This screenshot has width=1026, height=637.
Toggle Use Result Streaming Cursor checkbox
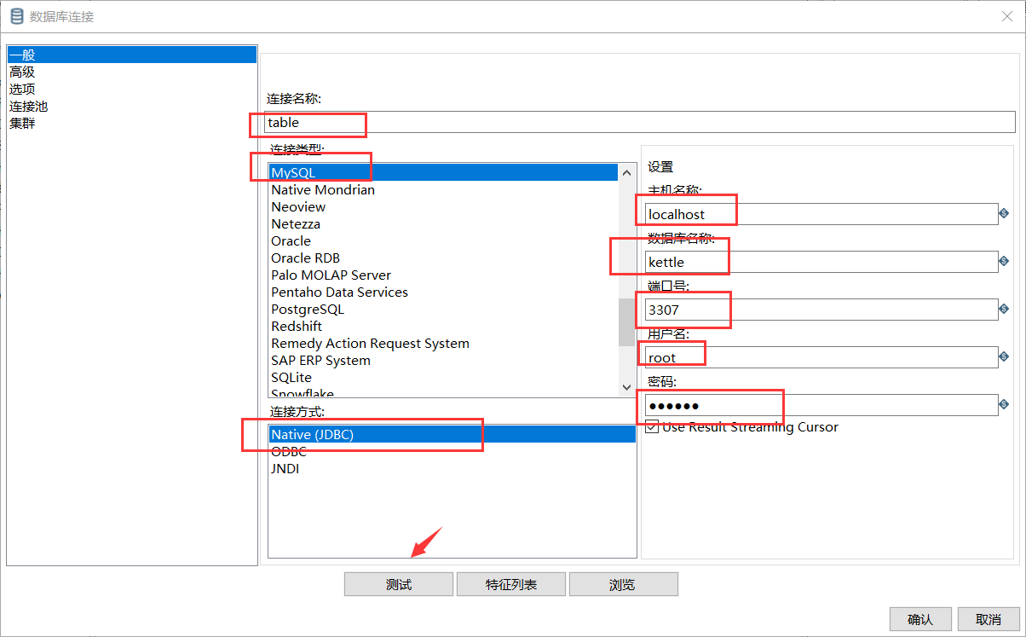tap(652, 426)
